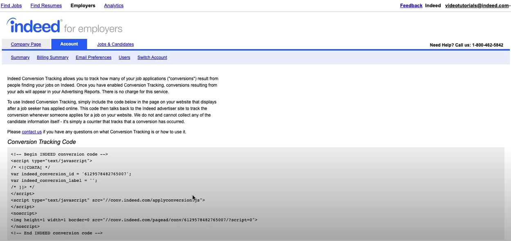This screenshot has width=511, height=241.
Task: Open Billing Summary
Action: [52, 58]
